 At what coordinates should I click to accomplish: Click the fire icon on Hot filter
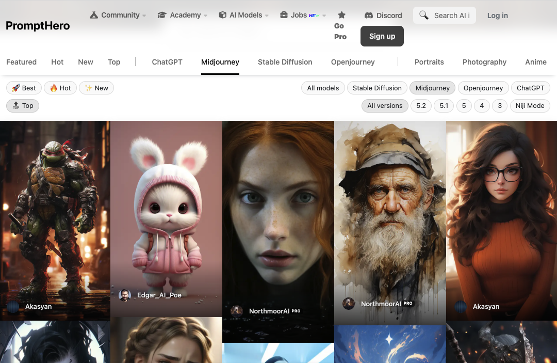pyautogui.click(x=54, y=88)
